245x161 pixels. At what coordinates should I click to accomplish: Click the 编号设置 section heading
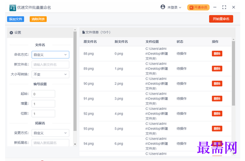point(40,84)
